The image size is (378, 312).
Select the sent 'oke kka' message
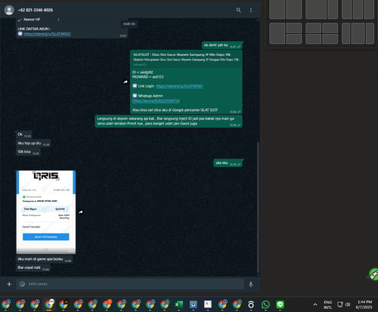coord(228,163)
